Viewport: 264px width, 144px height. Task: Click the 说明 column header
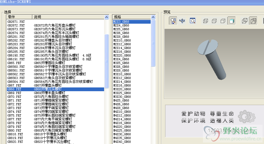pos(68,17)
